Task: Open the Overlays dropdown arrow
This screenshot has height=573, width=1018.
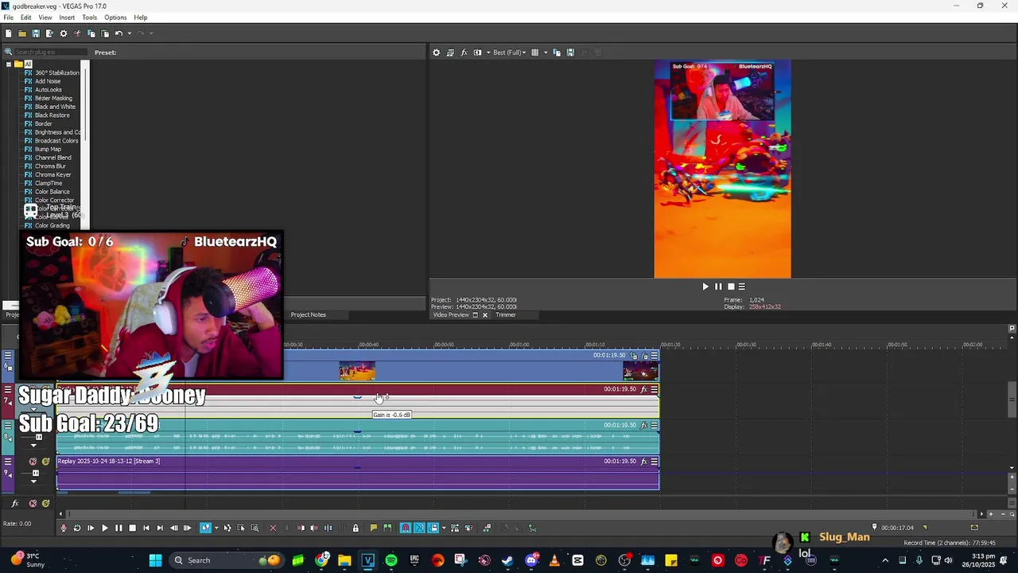Action: pyautogui.click(x=545, y=53)
